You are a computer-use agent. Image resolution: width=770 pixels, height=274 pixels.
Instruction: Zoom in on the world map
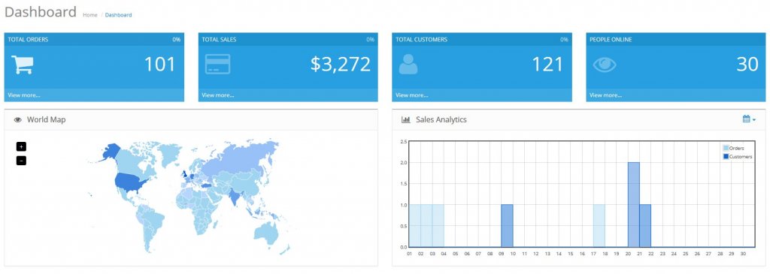coord(21,146)
